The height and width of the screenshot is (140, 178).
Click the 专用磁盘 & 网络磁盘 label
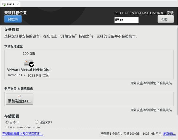point(19,89)
